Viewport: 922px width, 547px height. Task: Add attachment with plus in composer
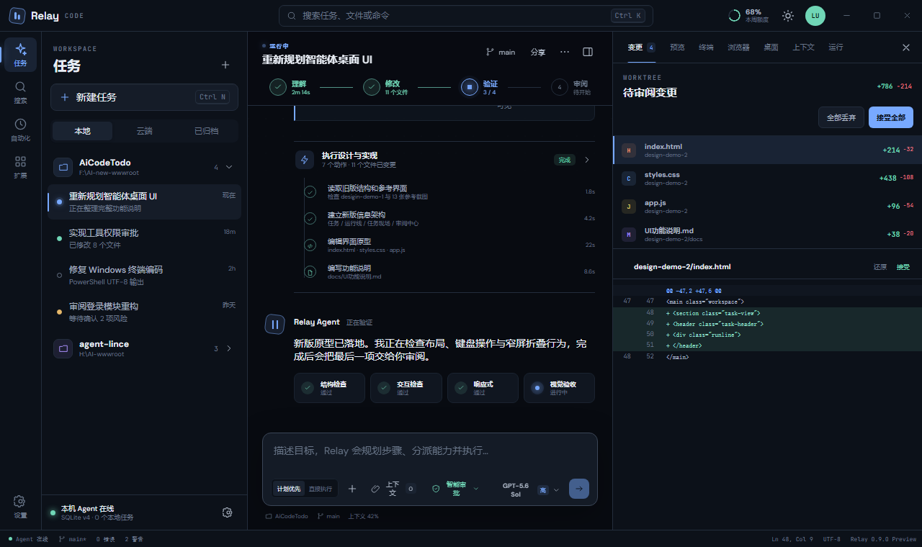[352, 489]
